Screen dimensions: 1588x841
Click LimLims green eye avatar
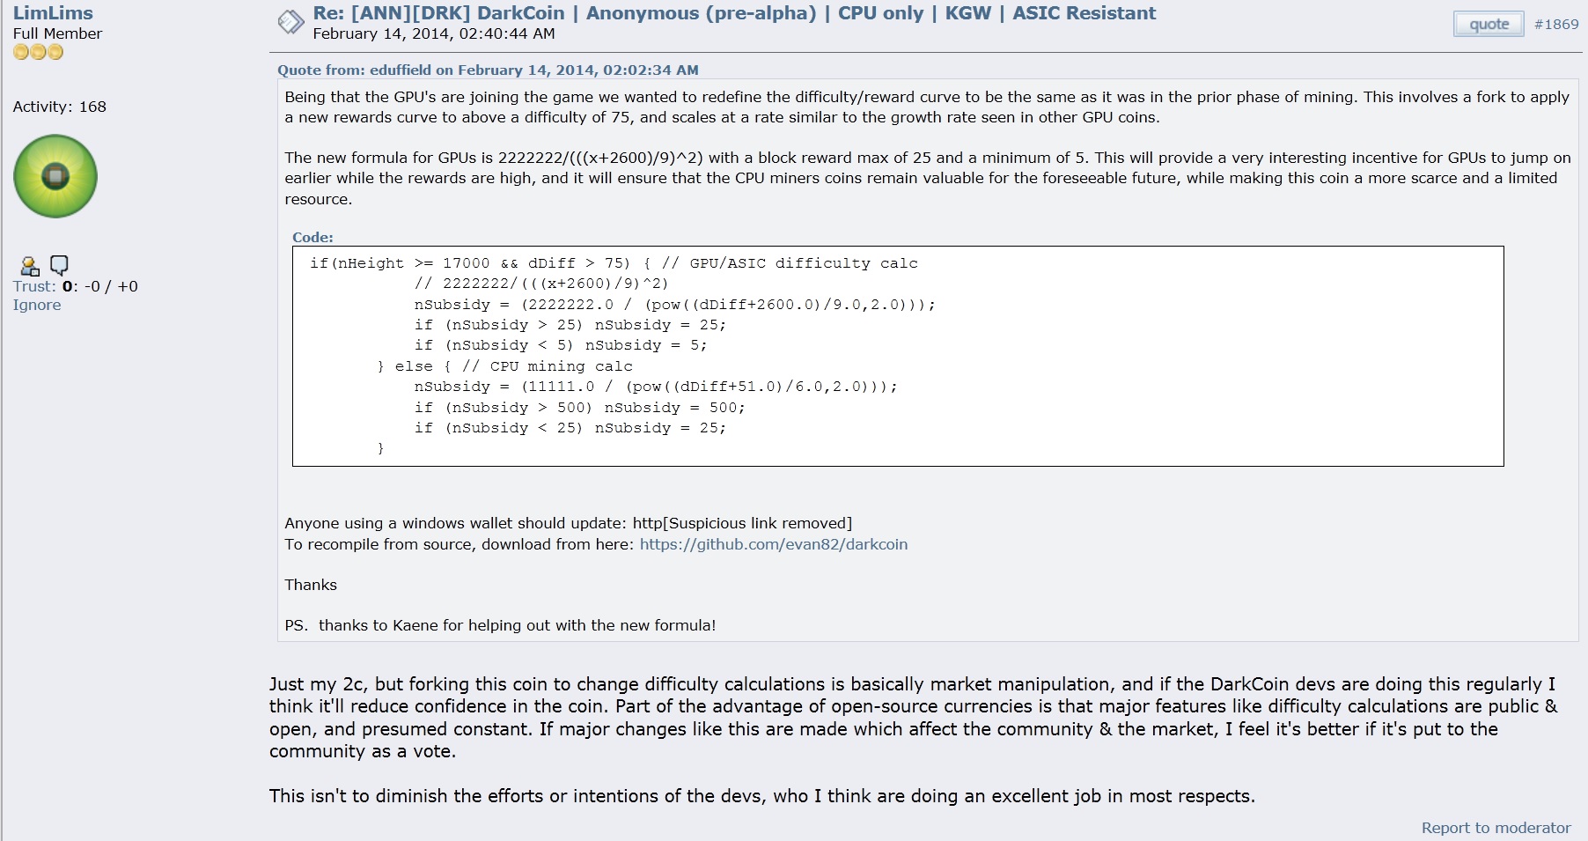pyautogui.click(x=55, y=176)
